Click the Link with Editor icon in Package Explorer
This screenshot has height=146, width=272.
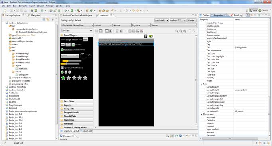[47, 19]
